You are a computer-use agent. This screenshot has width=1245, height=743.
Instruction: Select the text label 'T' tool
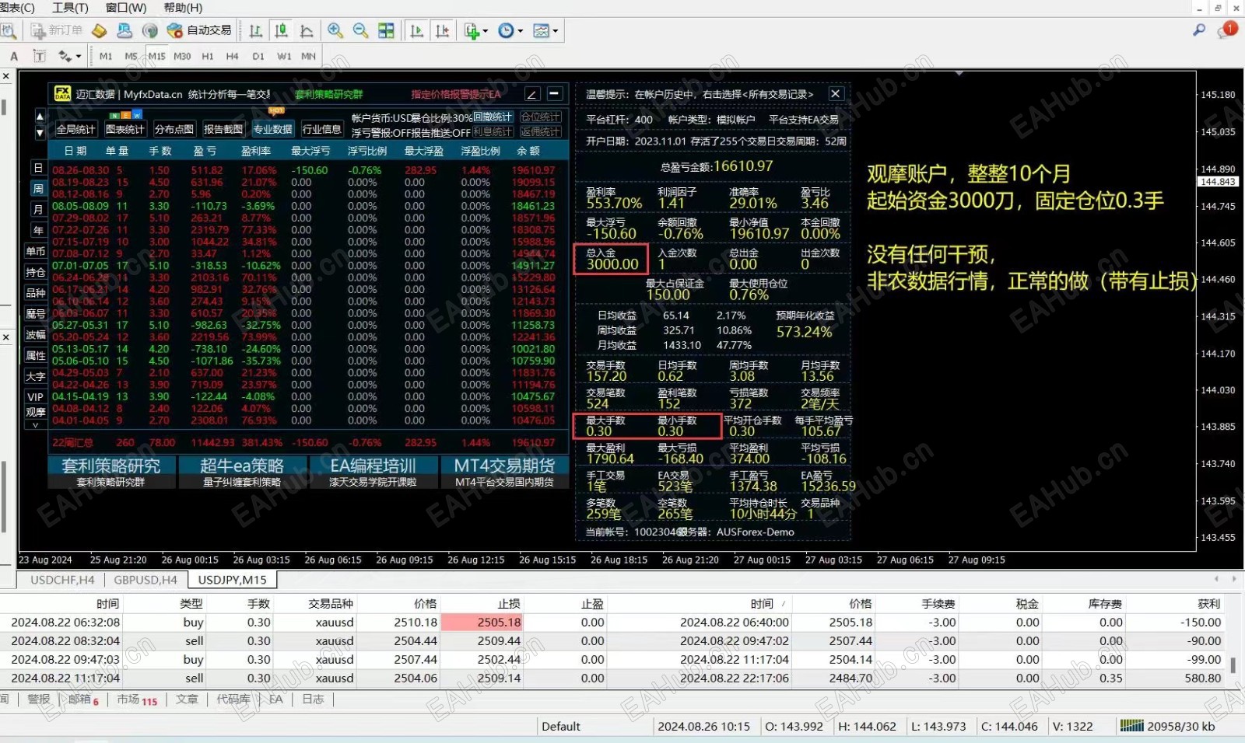[x=40, y=56]
